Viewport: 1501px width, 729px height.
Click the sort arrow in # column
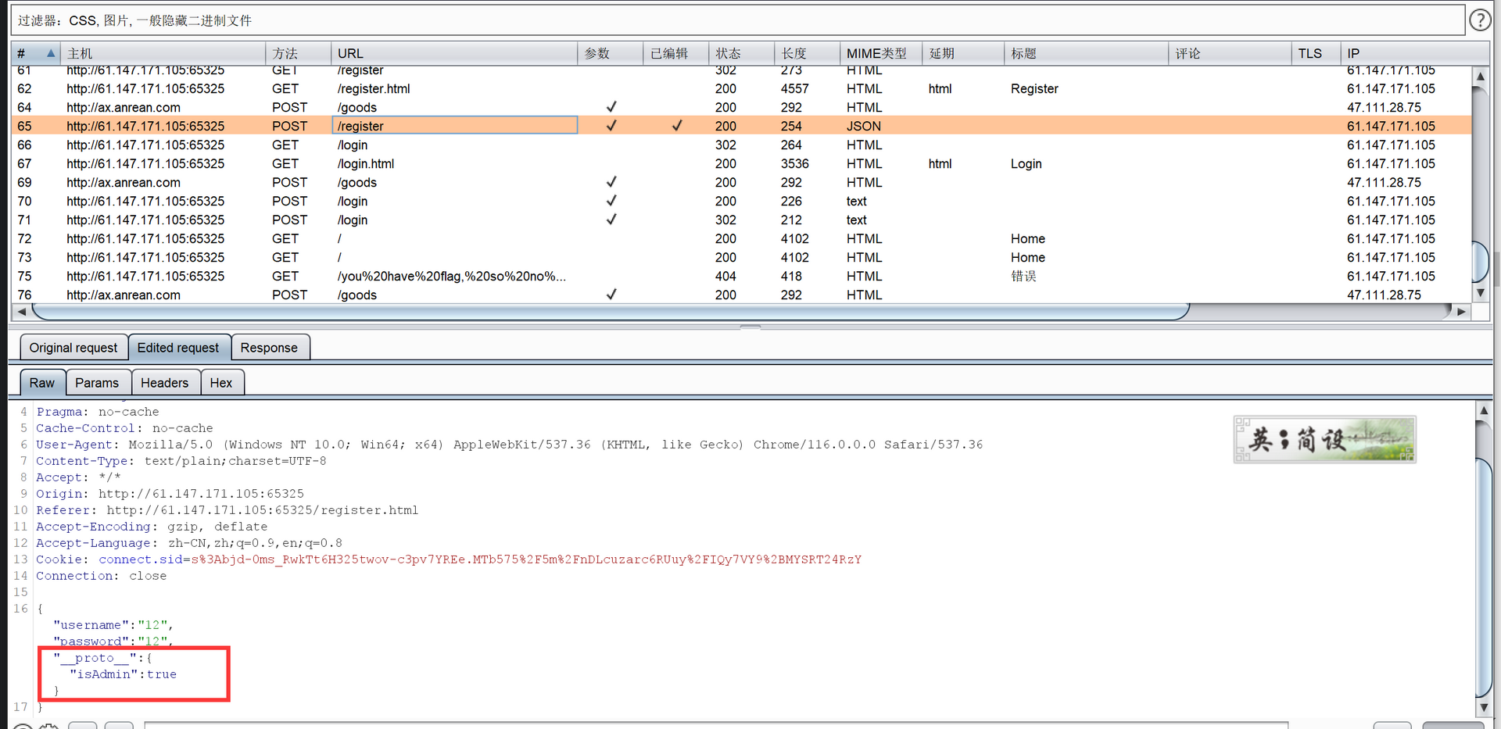coord(51,53)
